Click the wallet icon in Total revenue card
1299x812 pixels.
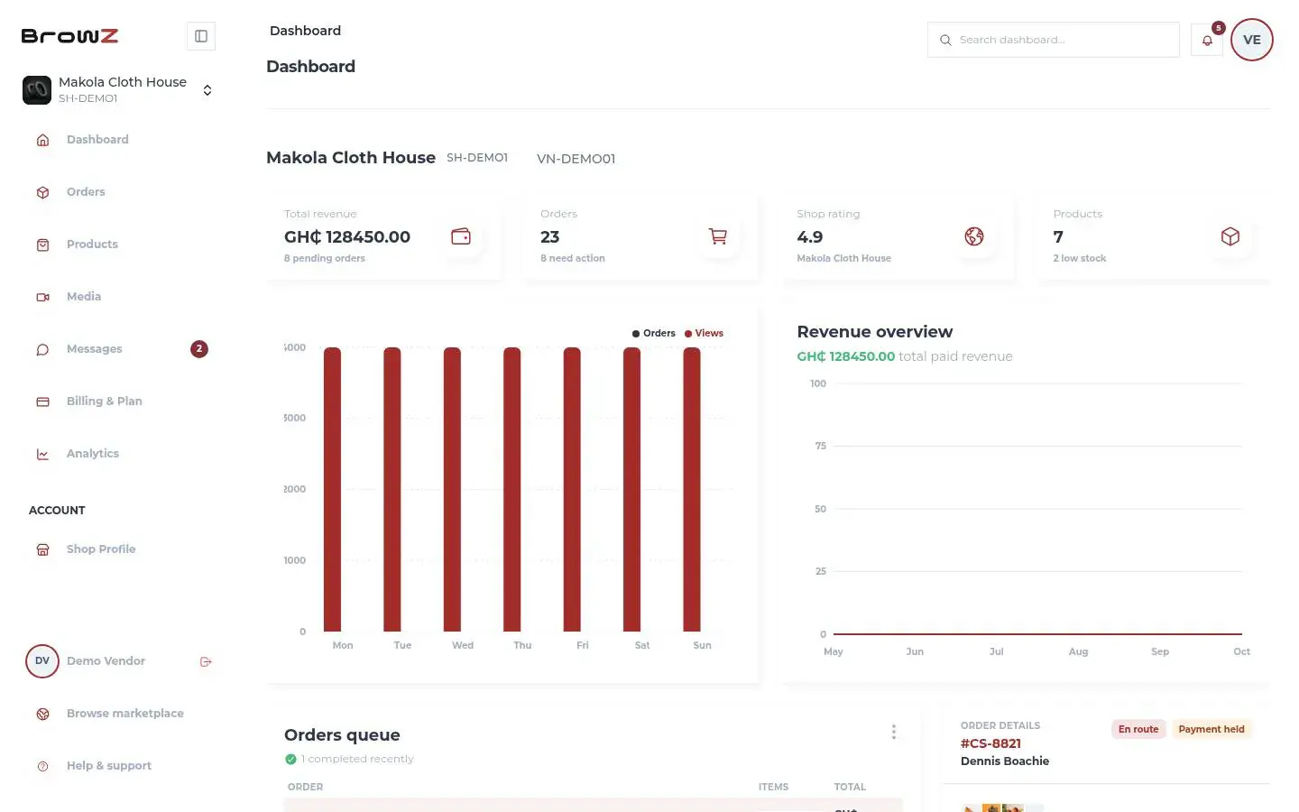461,236
